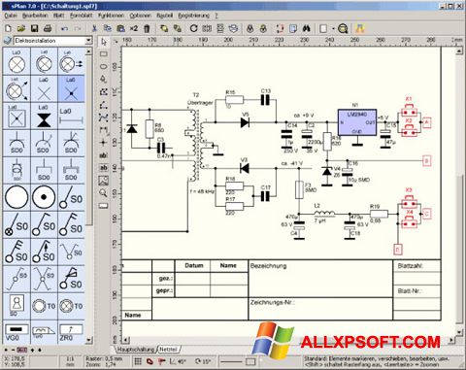
Task: Select the magnifier zoom tool in sidebar
Action: point(104,193)
